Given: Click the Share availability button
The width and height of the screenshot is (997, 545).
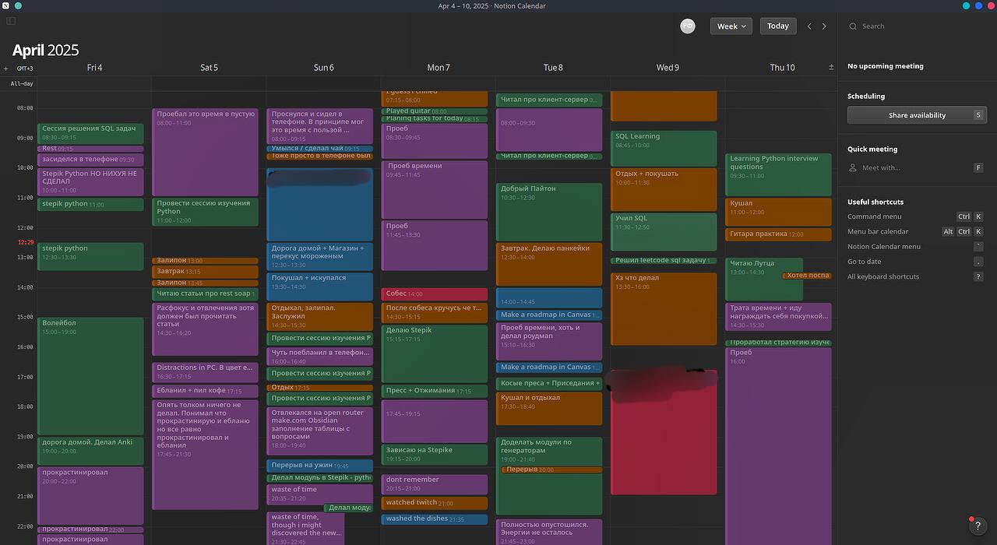Looking at the screenshot, I should click(x=917, y=115).
